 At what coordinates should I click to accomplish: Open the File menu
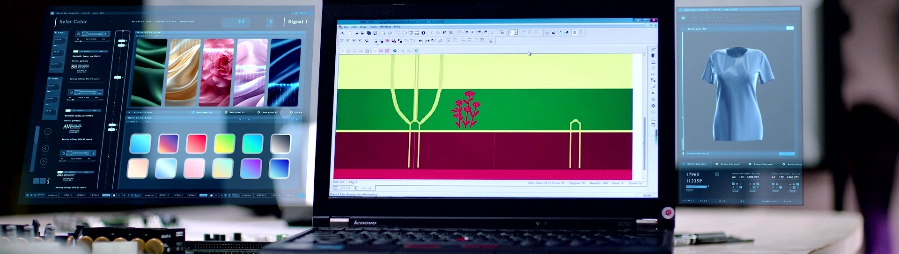[346, 27]
